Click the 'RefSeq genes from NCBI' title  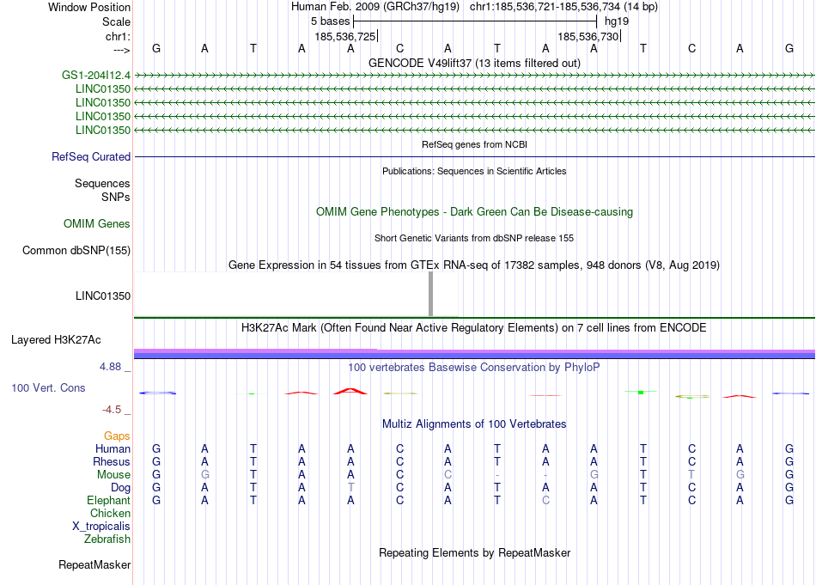[474, 144]
